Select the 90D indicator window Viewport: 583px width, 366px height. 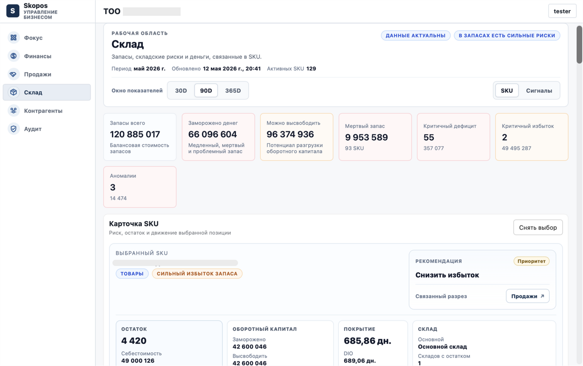click(206, 90)
